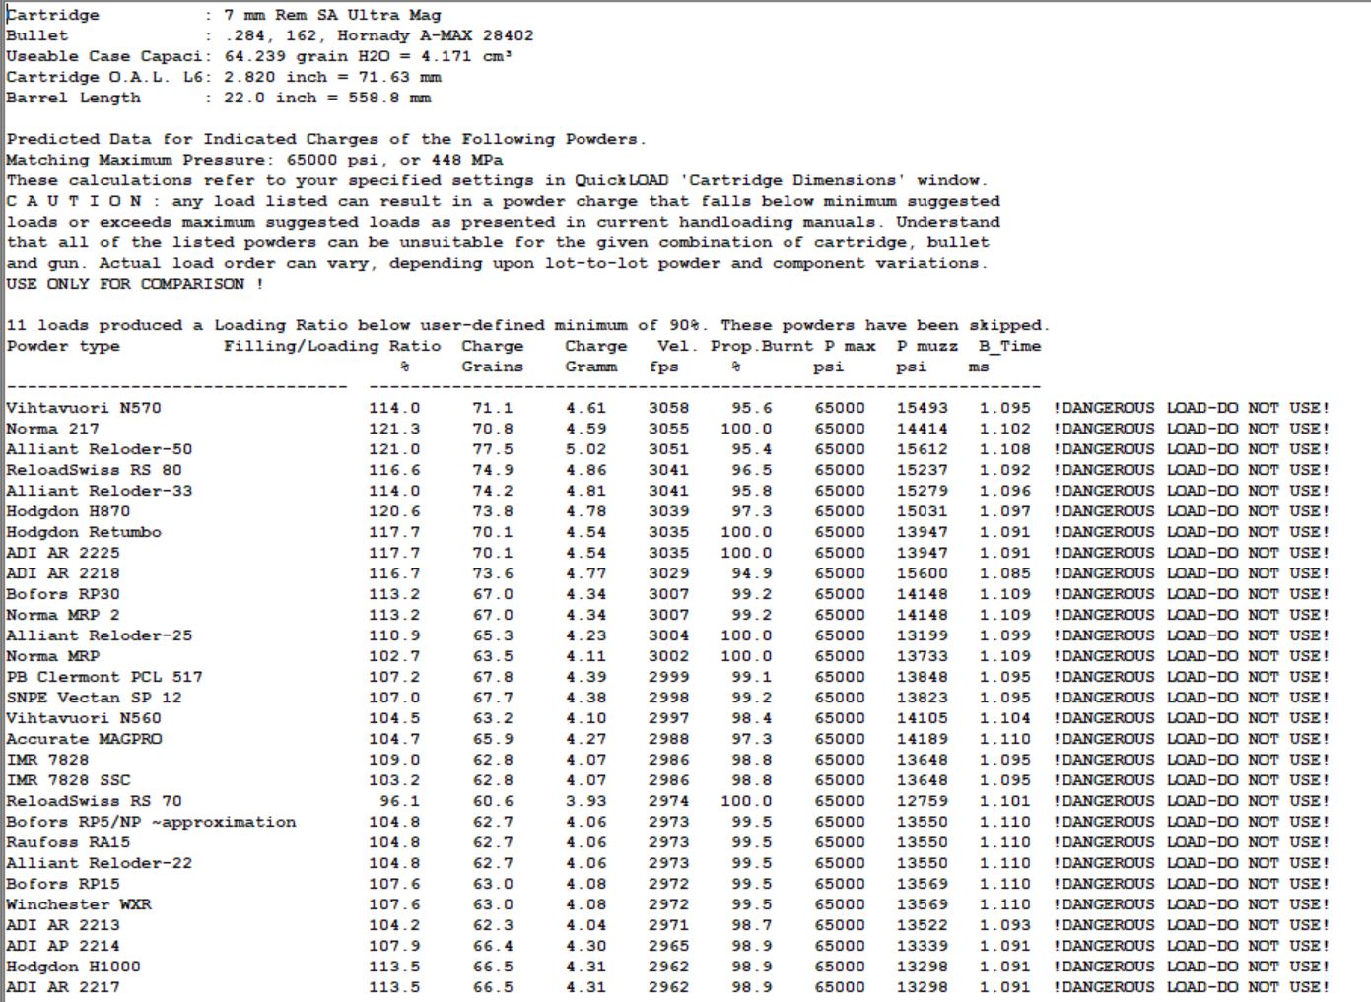This screenshot has width=1371, height=1002.
Task: Select the Bofors RP30 powder entry
Action: tap(63, 594)
